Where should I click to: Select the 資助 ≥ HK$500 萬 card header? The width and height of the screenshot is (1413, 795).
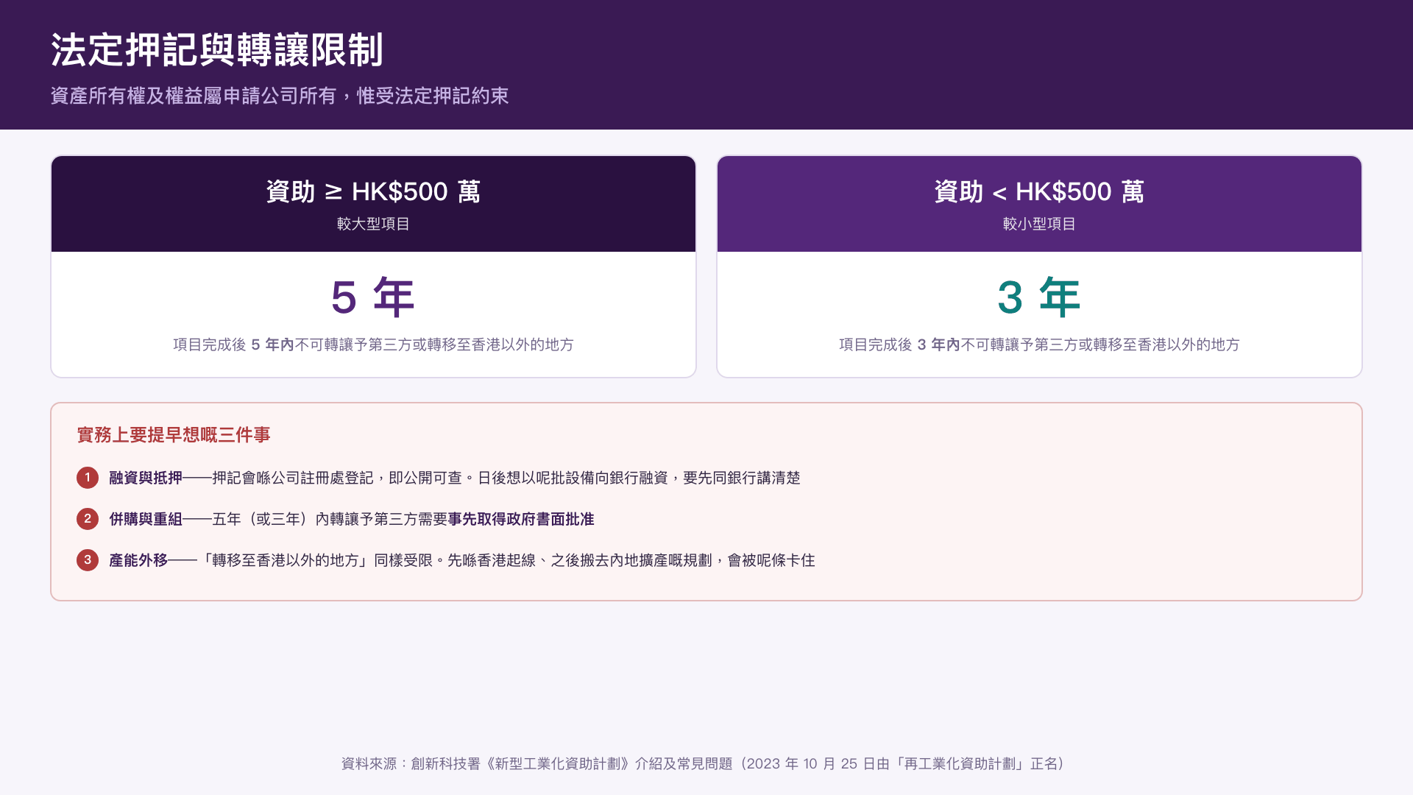tap(373, 204)
